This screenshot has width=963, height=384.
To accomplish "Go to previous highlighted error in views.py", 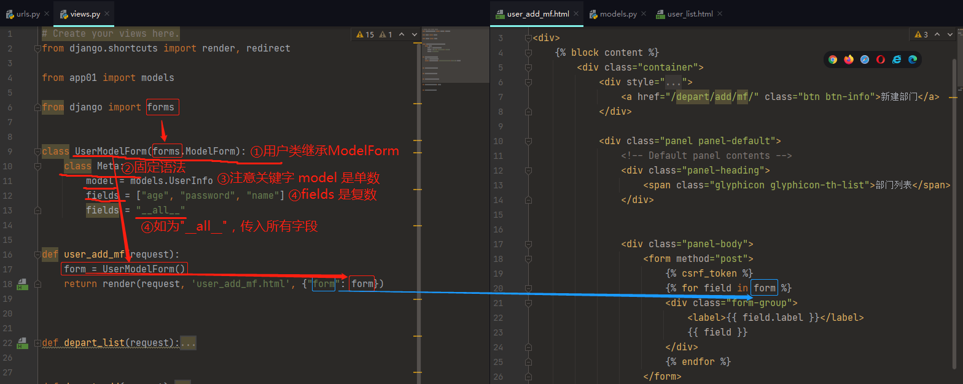I will coord(402,35).
